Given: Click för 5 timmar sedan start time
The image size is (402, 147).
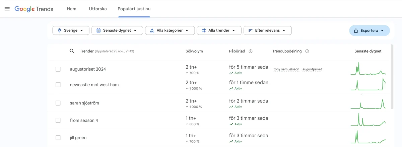Looking at the screenshot, I should click(x=249, y=67).
